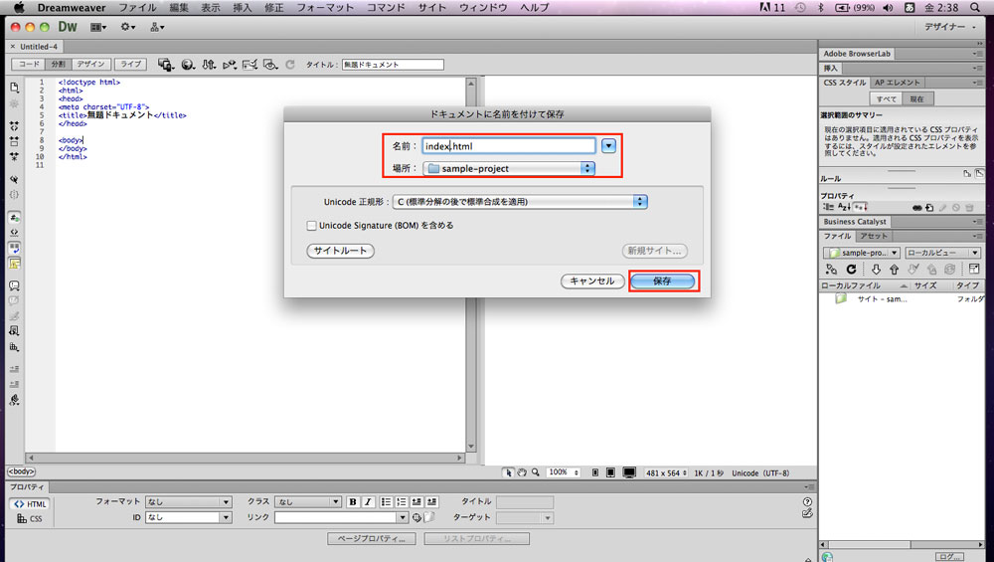Open the ID dropdown in Properties
This screenshot has width=994, height=562.
(188, 517)
